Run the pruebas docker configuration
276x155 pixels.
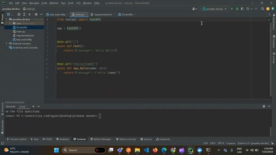pos(232,9)
